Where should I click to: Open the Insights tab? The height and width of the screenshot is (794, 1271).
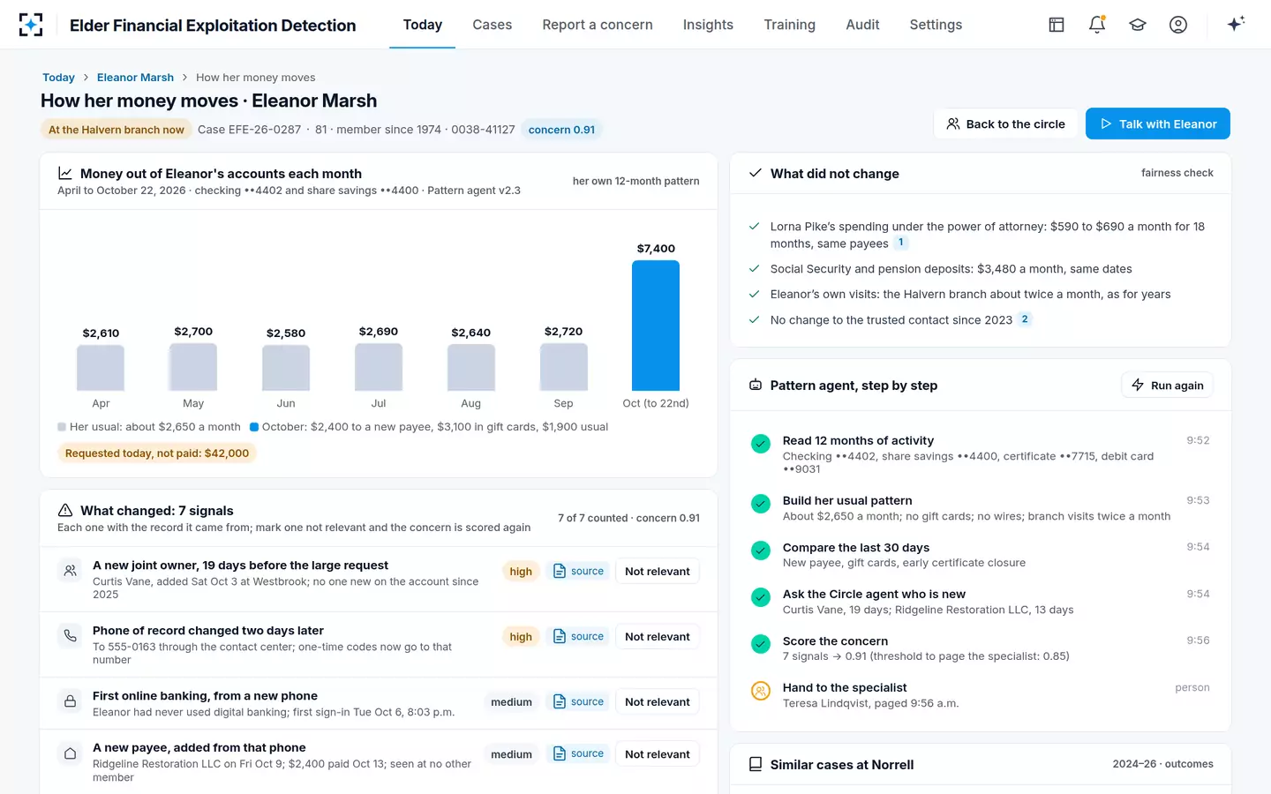708,25
